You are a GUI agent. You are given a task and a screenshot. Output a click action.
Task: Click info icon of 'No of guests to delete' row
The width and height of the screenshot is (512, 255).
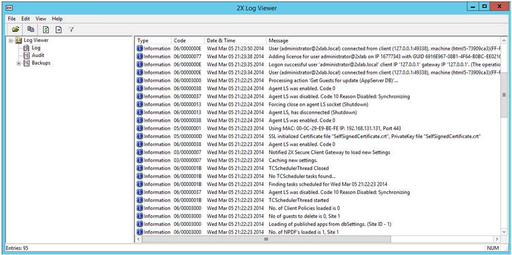point(140,216)
